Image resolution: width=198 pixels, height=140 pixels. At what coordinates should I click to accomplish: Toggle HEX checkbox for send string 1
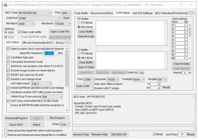coord(186,25)
